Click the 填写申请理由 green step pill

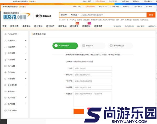[x=65, y=46]
